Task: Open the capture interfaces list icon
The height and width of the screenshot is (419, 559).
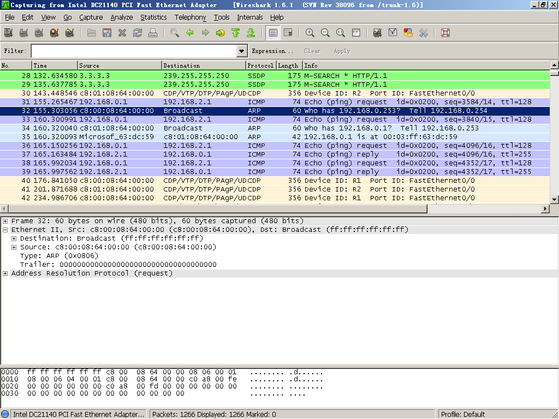Action: (9, 33)
